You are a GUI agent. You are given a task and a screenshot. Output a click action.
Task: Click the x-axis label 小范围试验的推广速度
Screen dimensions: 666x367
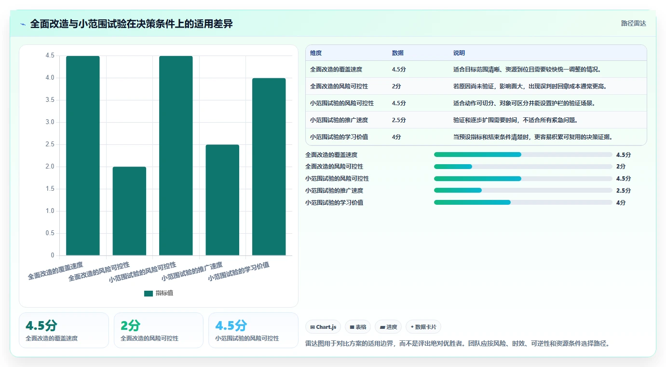pos(192,272)
